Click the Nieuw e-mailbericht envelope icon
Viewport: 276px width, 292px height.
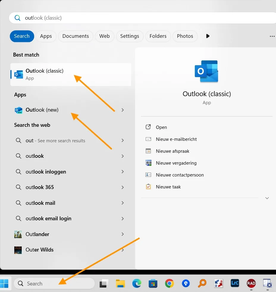(x=148, y=139)
